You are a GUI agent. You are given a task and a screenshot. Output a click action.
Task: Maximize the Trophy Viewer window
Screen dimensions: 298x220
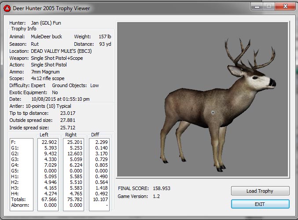click(x=268, y=6)
